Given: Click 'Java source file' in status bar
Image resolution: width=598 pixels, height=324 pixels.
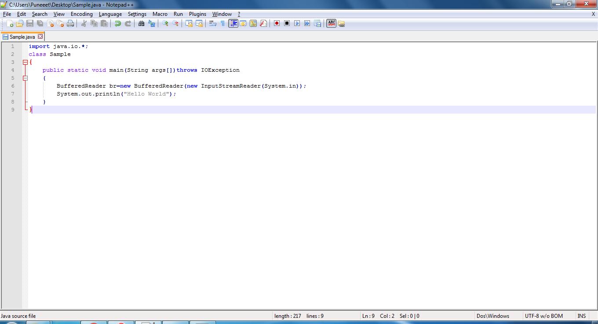Looking at the screenshot, I should click(18, 316).
